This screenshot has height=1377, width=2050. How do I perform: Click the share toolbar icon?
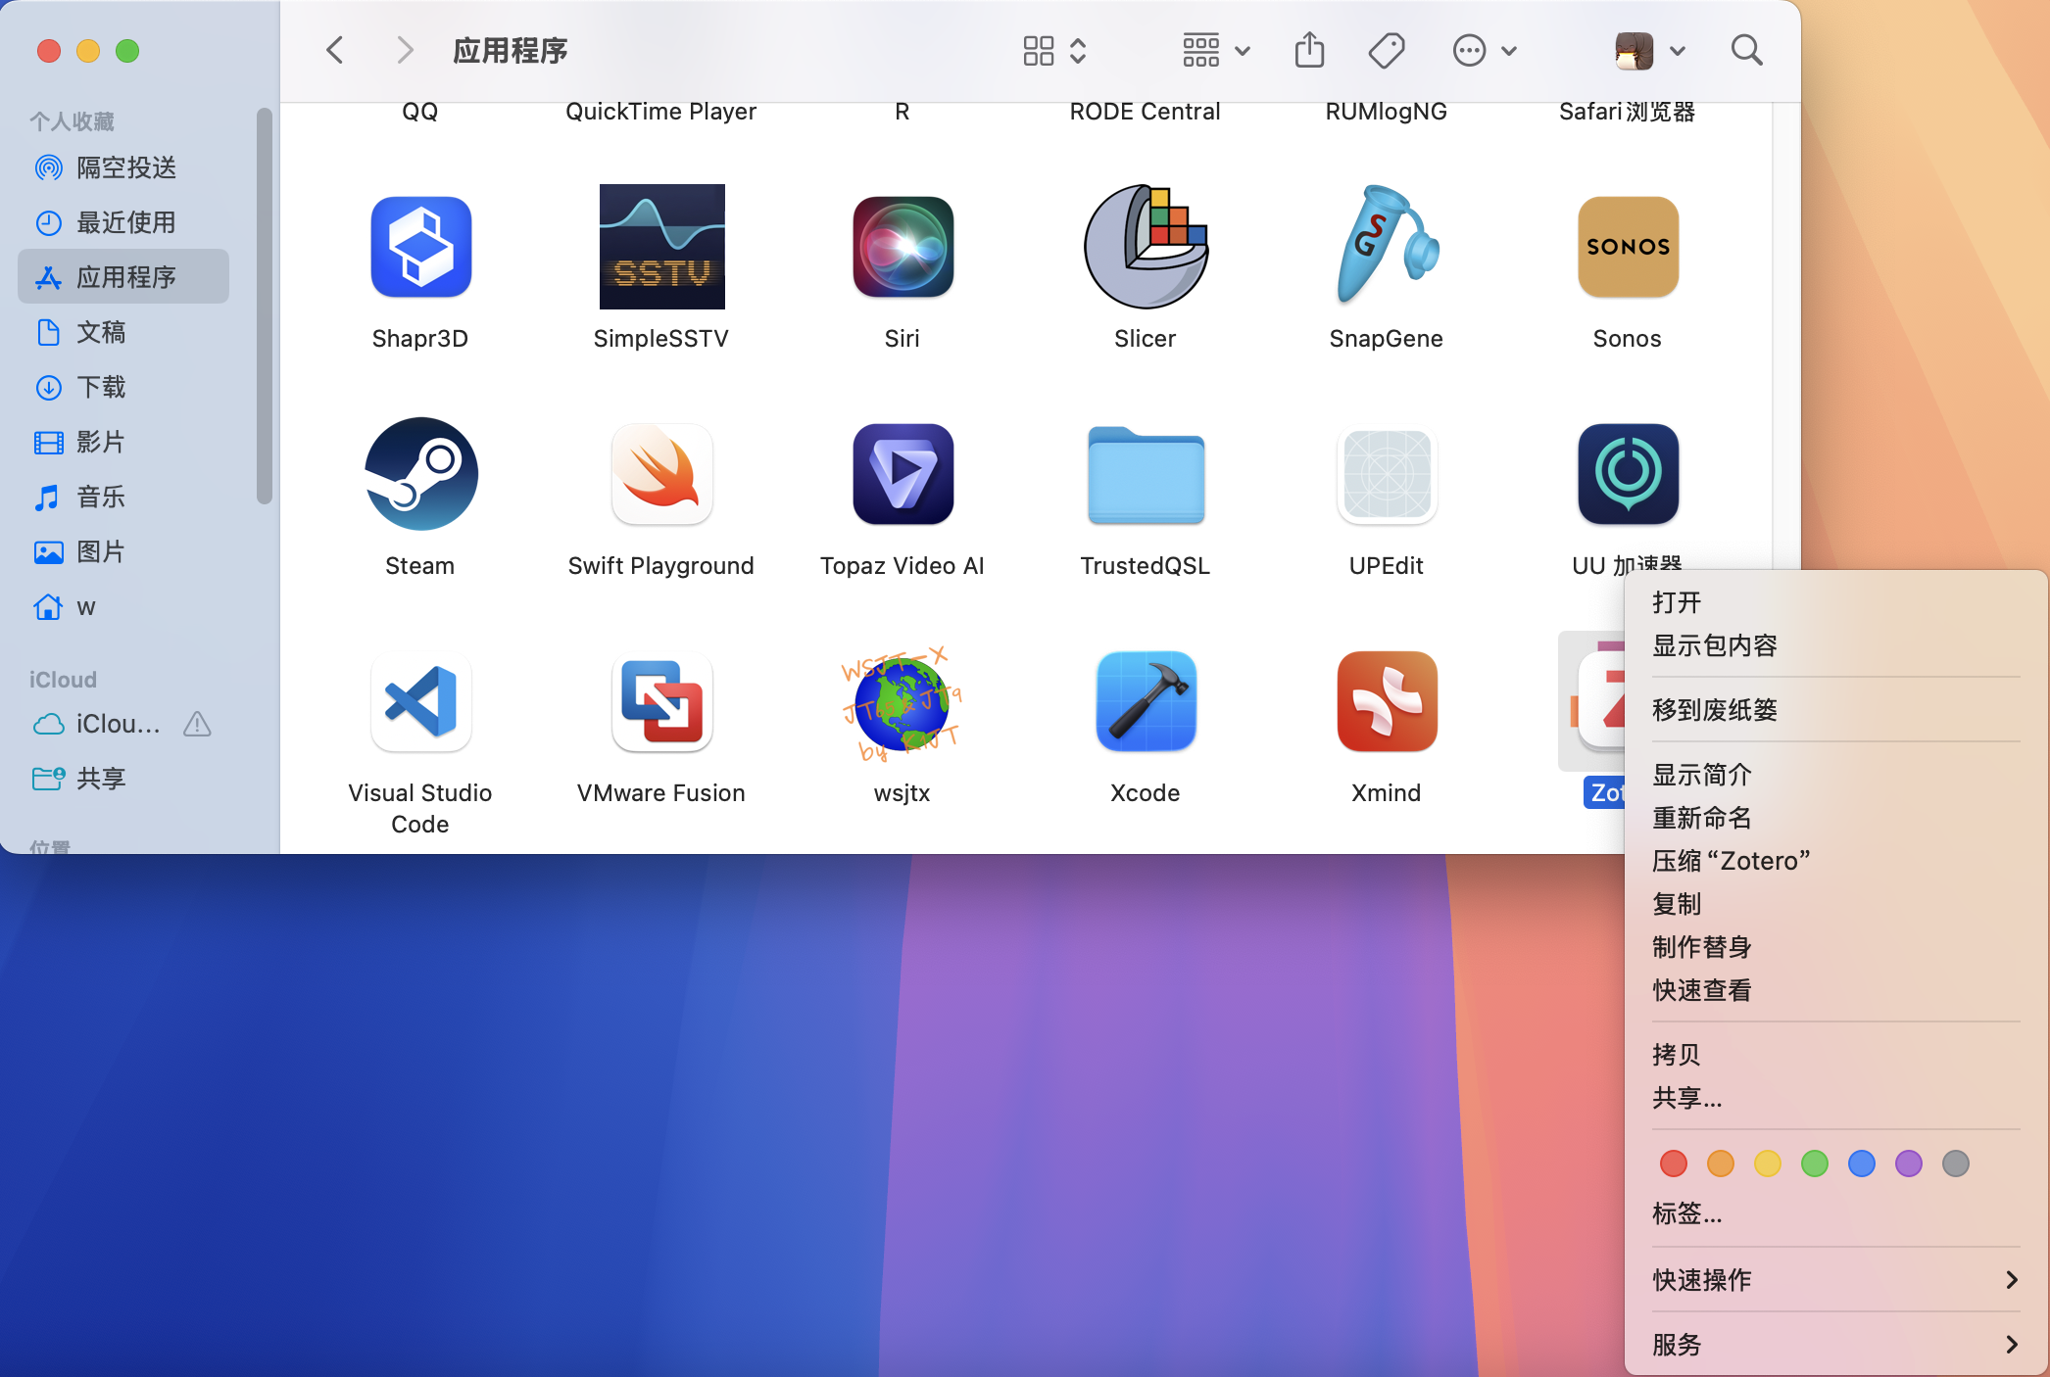(x=1309, y=50)
